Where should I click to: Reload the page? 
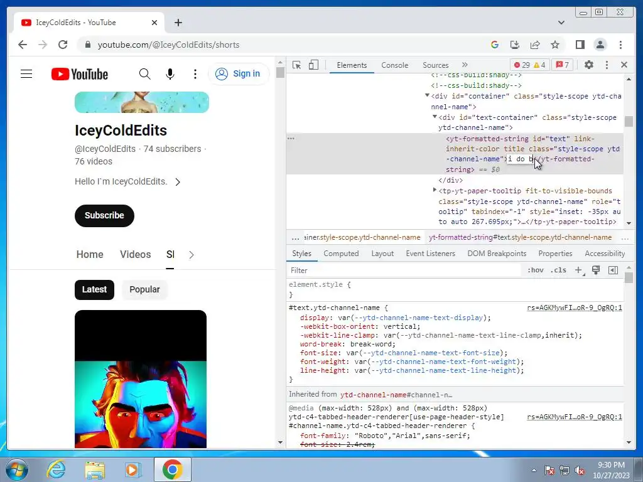(x=63, y=45)
